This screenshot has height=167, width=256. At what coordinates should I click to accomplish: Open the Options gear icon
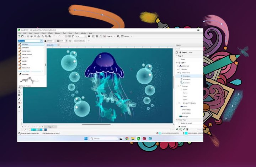119,36
